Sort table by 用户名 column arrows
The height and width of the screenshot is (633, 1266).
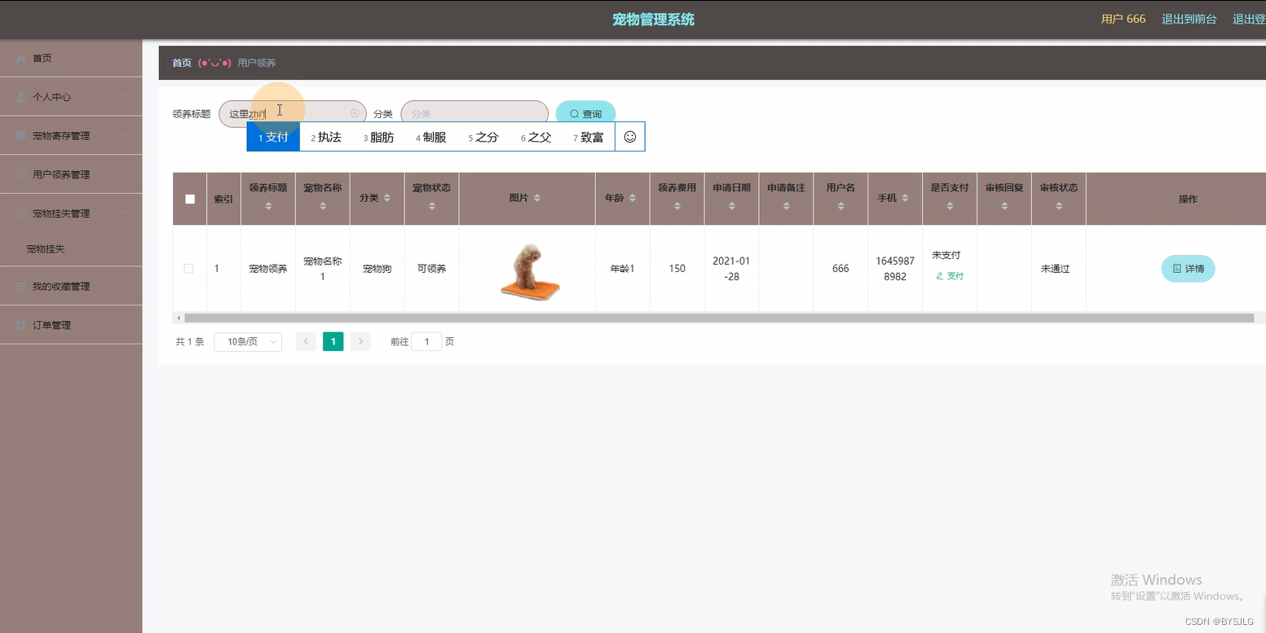(x=840, y=207)
